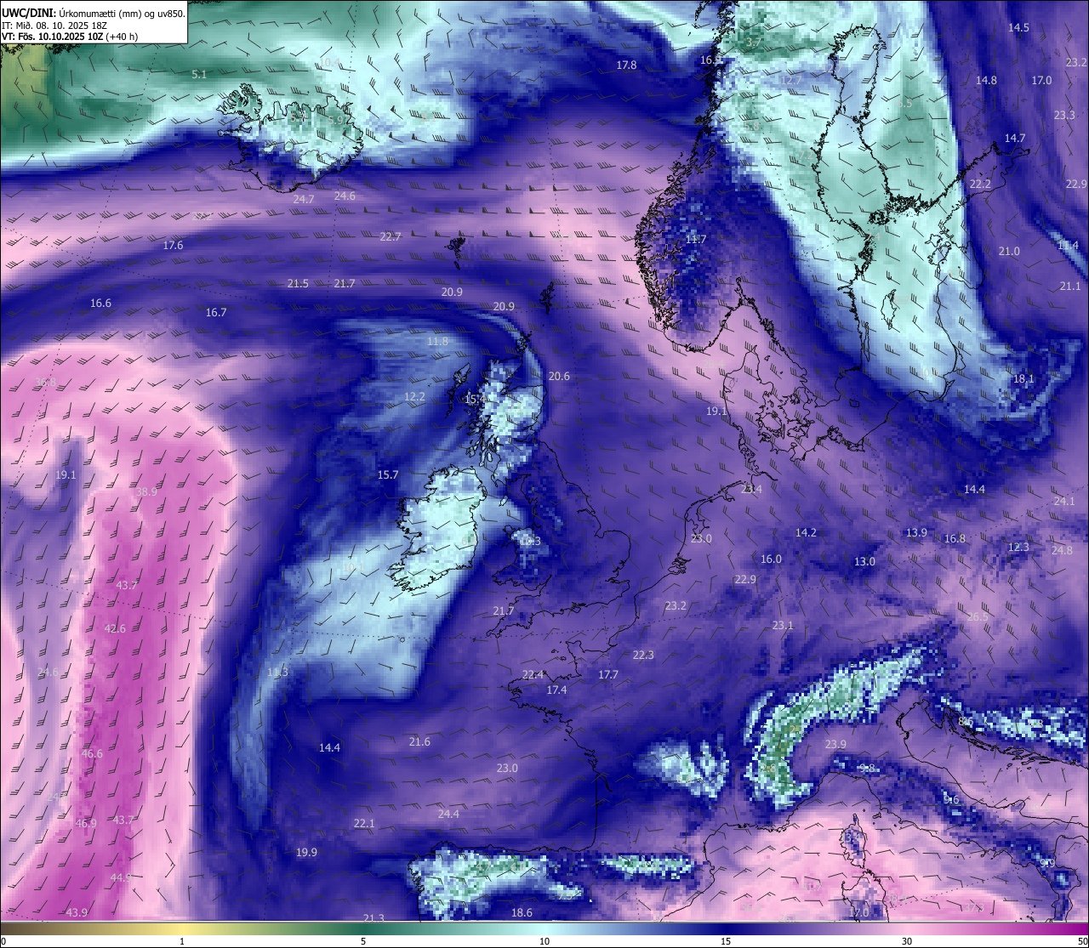1089x948 pixels.
Task: Select the 16.7 value in the Atlantic
Action: pos(216,313)
